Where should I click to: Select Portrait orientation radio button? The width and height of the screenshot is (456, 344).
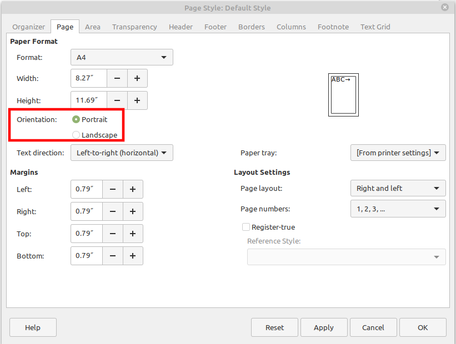77,119
